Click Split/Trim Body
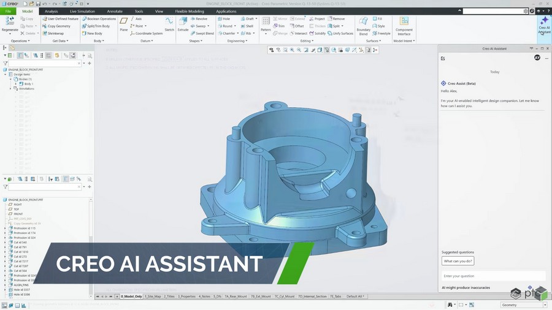This screenshot has width=552, height=310. pos(96,26)
